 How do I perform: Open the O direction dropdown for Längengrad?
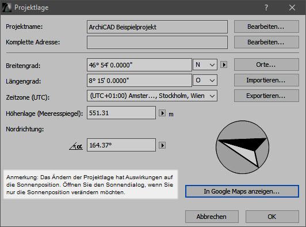(x=205, y=80)
